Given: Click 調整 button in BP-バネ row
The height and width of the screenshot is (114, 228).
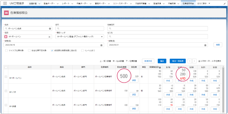Looking at the screenshot, I should point(134,94).
